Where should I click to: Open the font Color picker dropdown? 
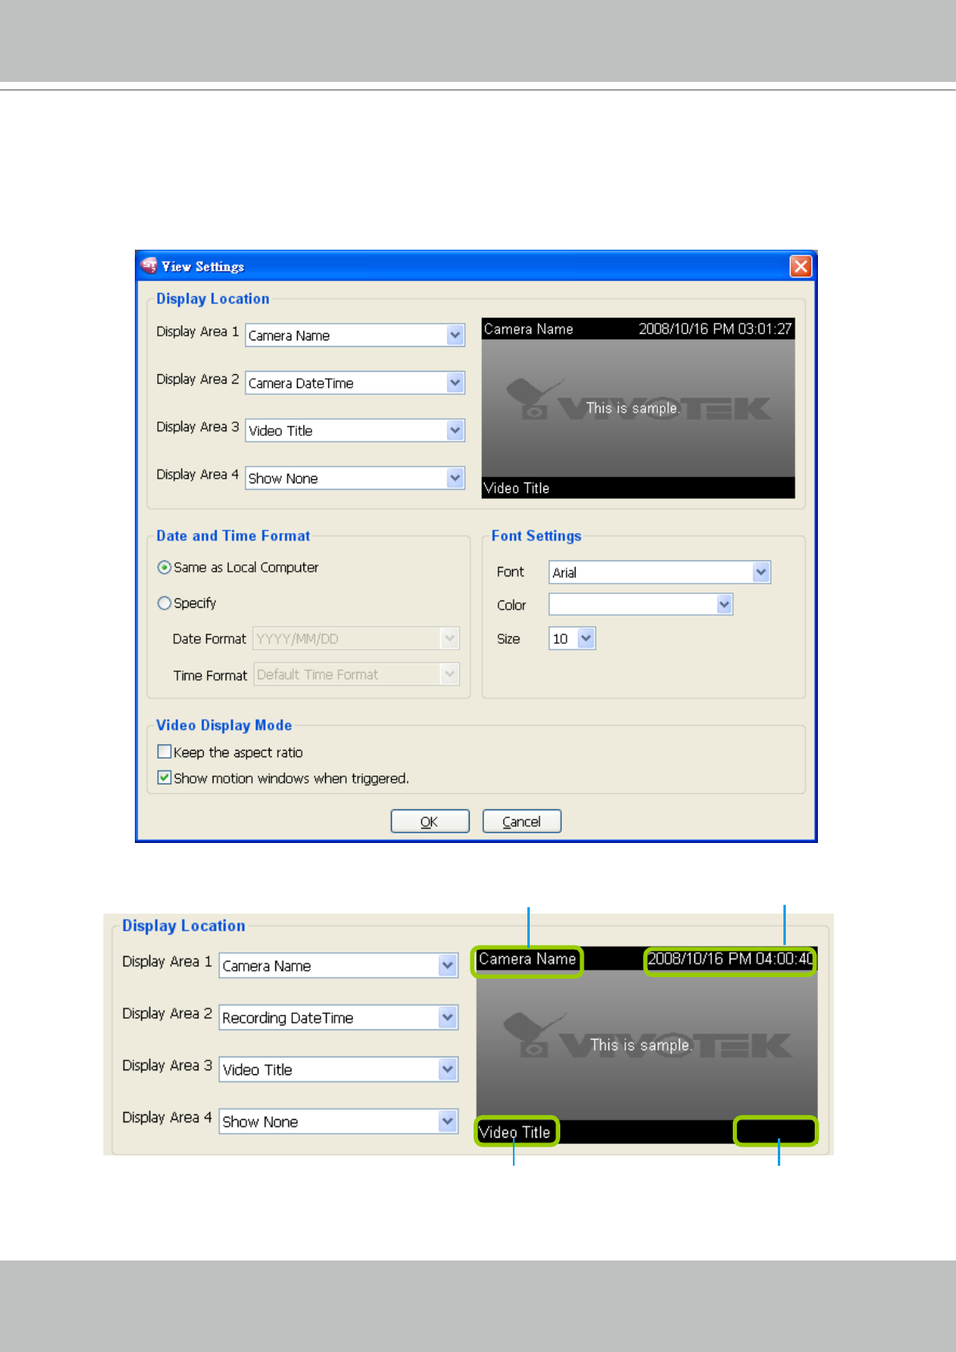[x=641, y=605]
